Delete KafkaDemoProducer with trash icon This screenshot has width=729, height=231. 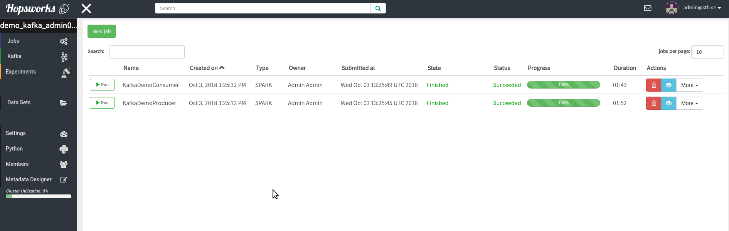pos(654,103)
